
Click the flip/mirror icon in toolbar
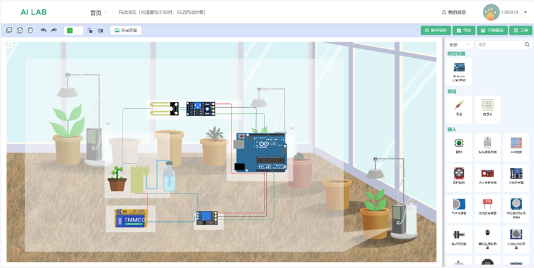coord(101,30)
